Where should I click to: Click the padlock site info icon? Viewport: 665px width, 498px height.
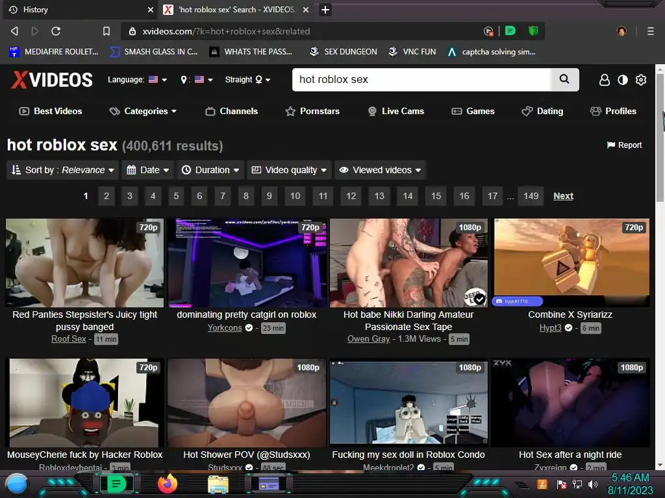coord(132,31)
